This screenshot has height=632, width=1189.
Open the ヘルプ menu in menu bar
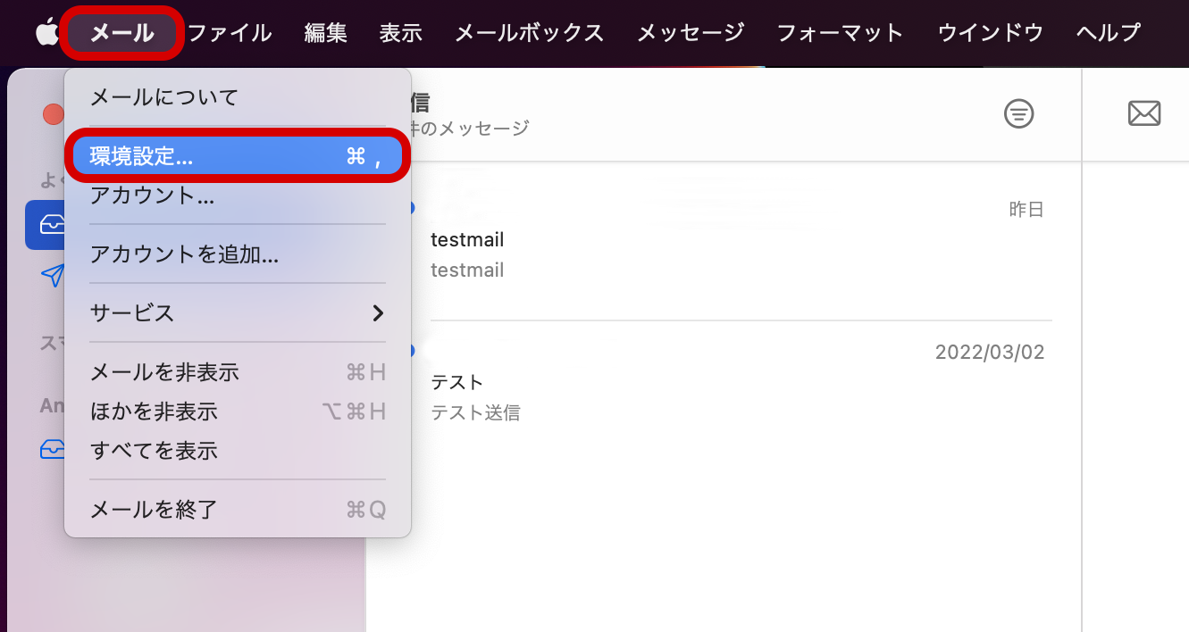(x=1108, y=33)
